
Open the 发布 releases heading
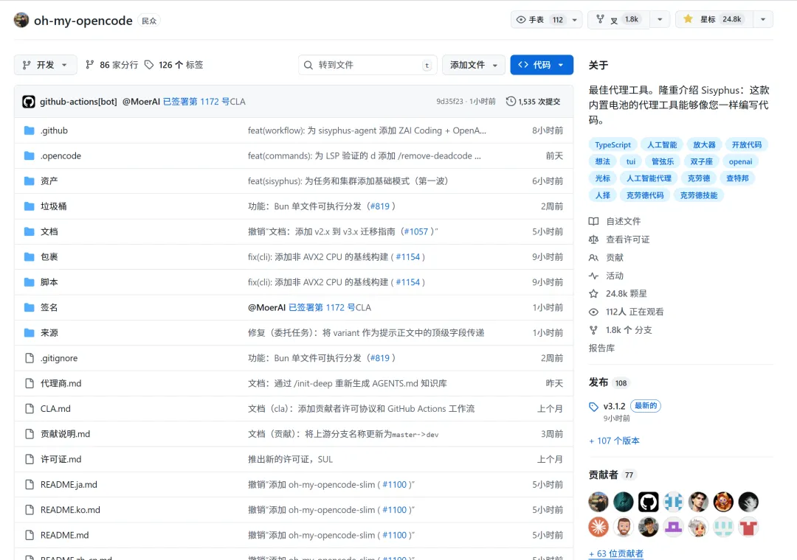click(x=598, y=382)
